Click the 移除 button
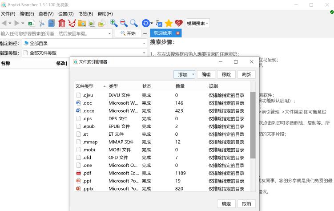Screen dimensions: 334x211 click(226, 74)
